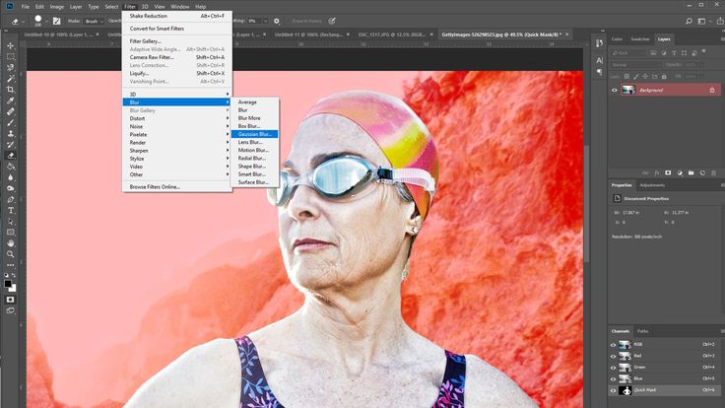Viewport: 725px width, 408px height.
Task: Switch to the Paths tab
Action: [642, 331]
